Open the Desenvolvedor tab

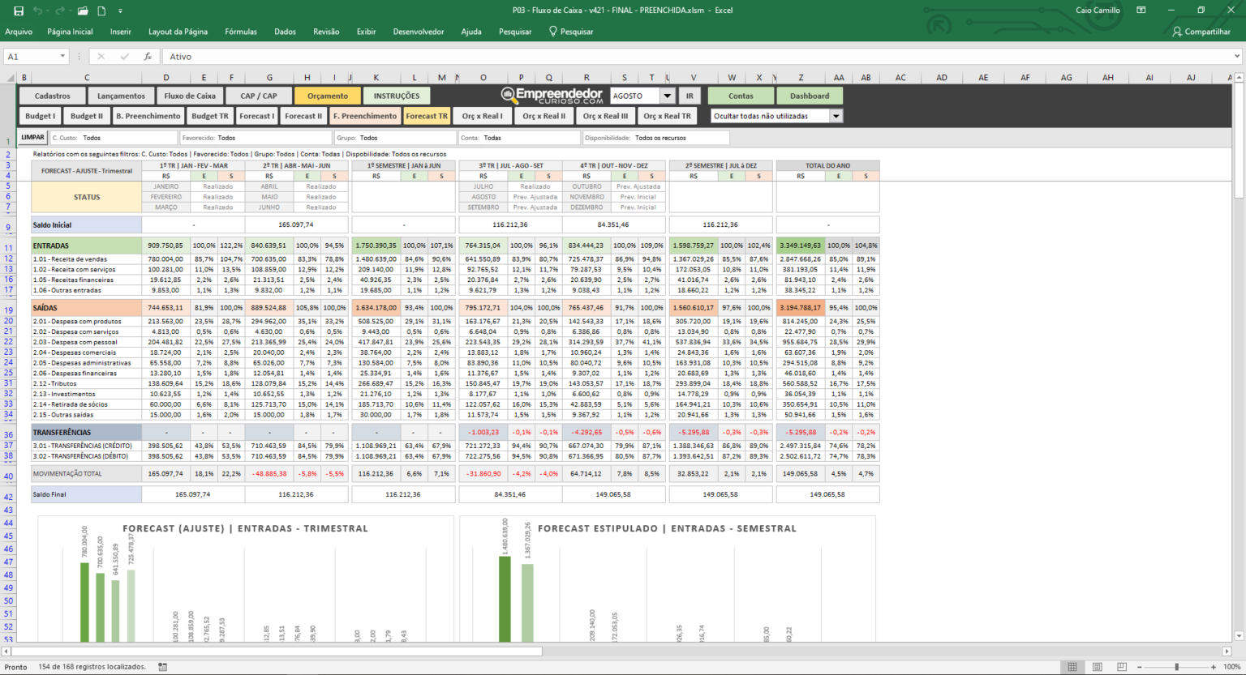point(419,32)
